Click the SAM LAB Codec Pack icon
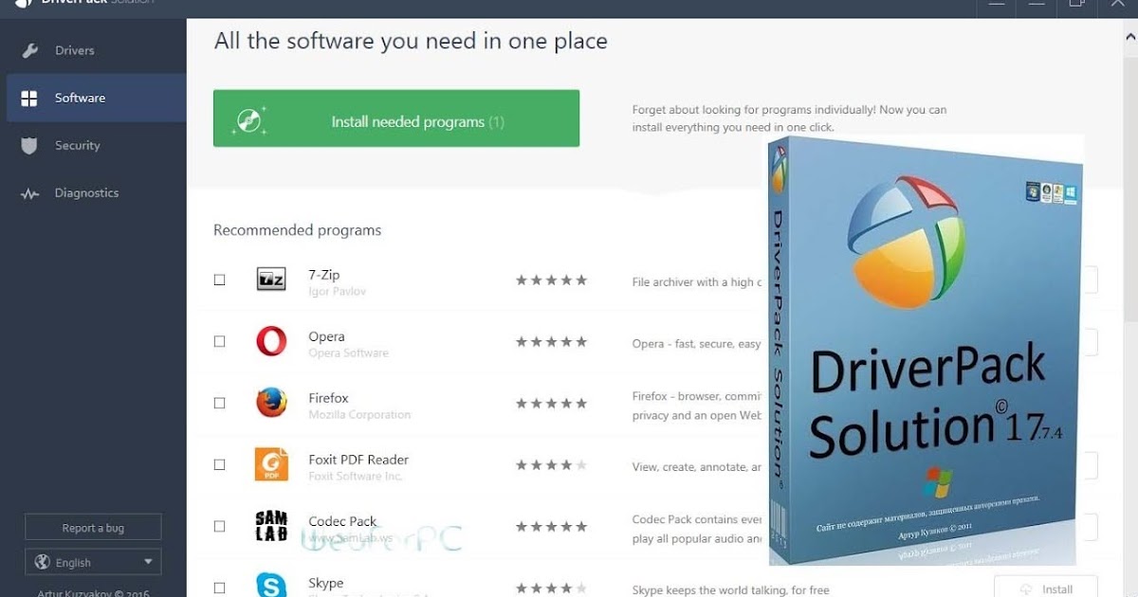 pyautogui.click(x=271, y=526)
